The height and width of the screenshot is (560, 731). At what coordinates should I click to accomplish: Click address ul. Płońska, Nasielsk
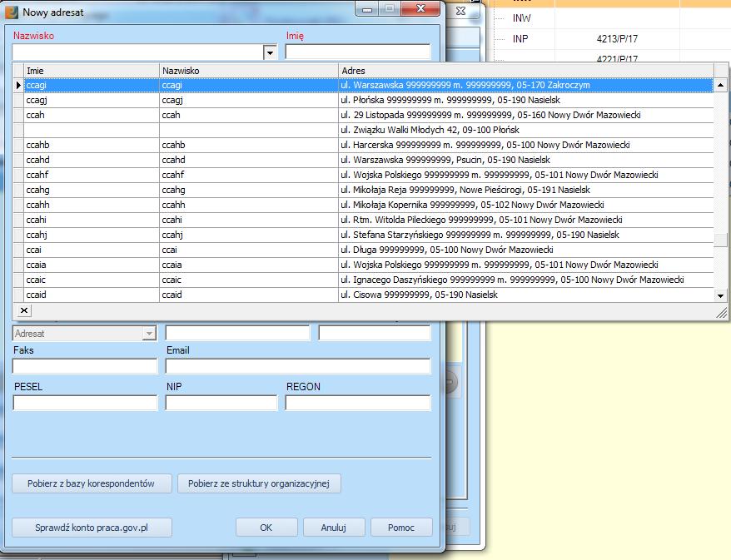pos(450,100)
